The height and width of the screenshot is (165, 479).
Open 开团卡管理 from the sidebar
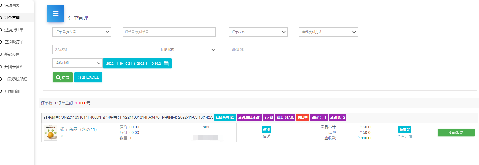[x=14, y=67]
